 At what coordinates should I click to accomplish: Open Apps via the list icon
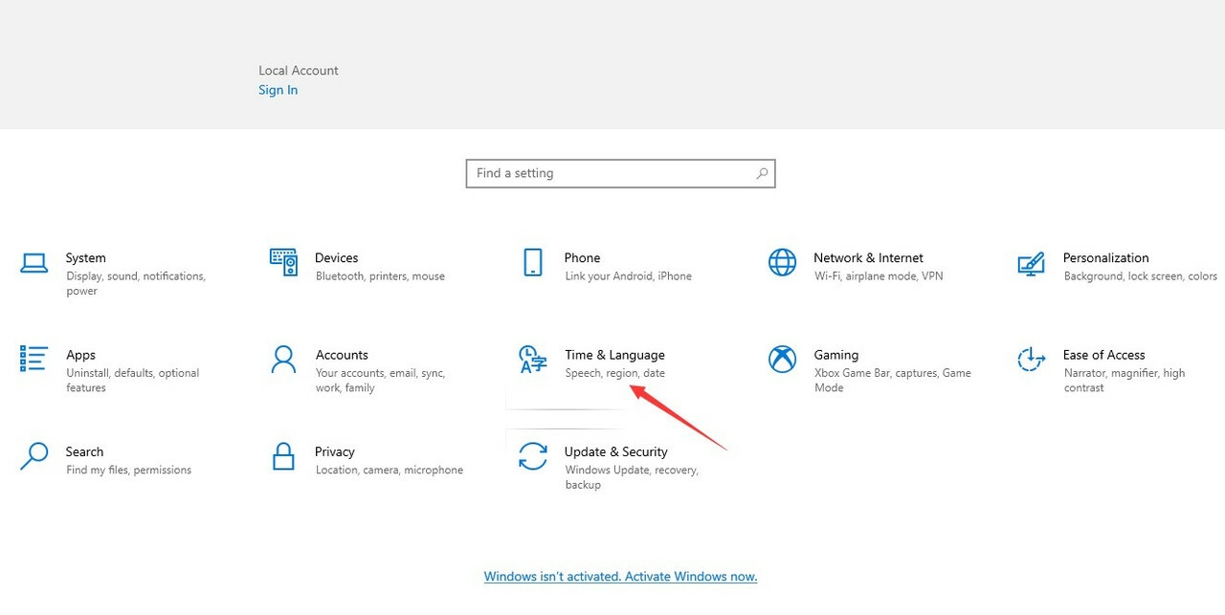coord(34,359)
